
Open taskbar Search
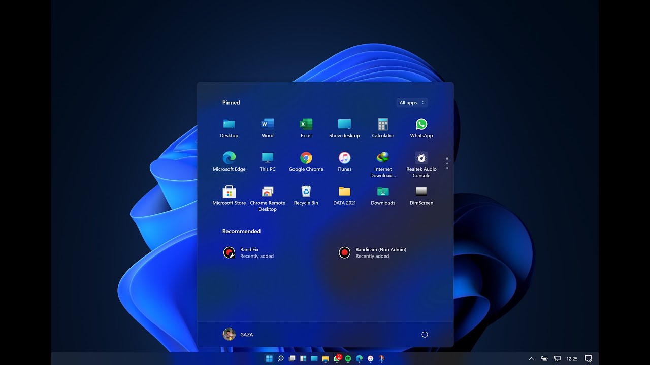(280, 358)
